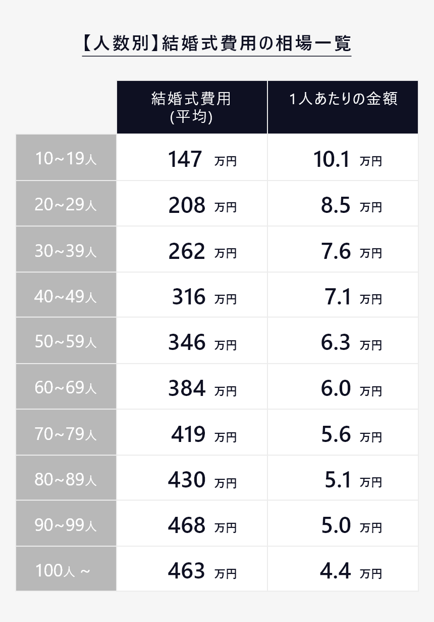Click the title 【人数別】結婚式費用の相場一覧
The height and width of the screenshot is (622, 434).
click(x=216, y=43)
